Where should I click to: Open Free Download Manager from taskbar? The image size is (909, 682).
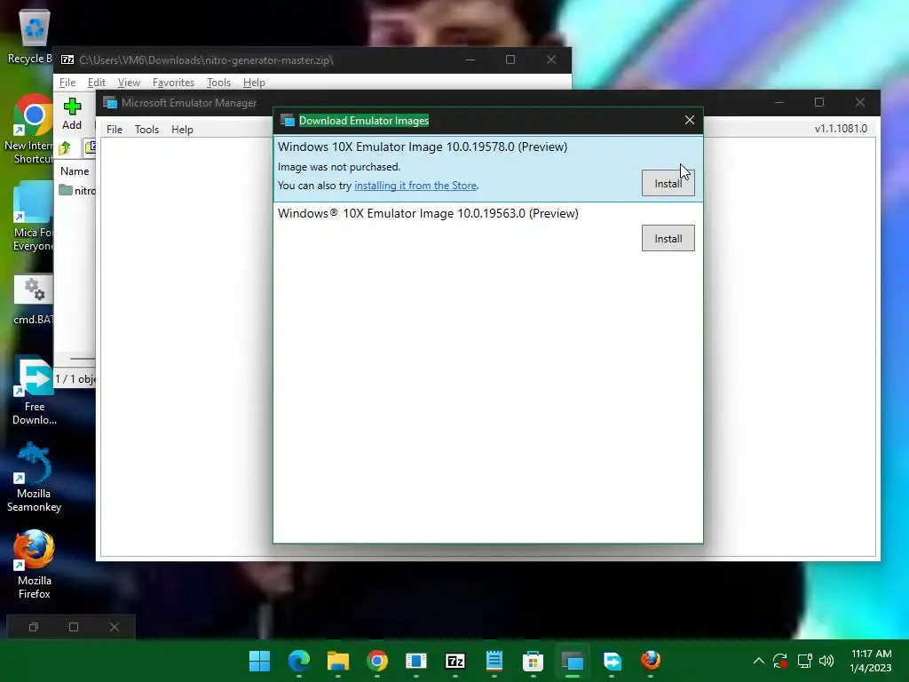612,661
